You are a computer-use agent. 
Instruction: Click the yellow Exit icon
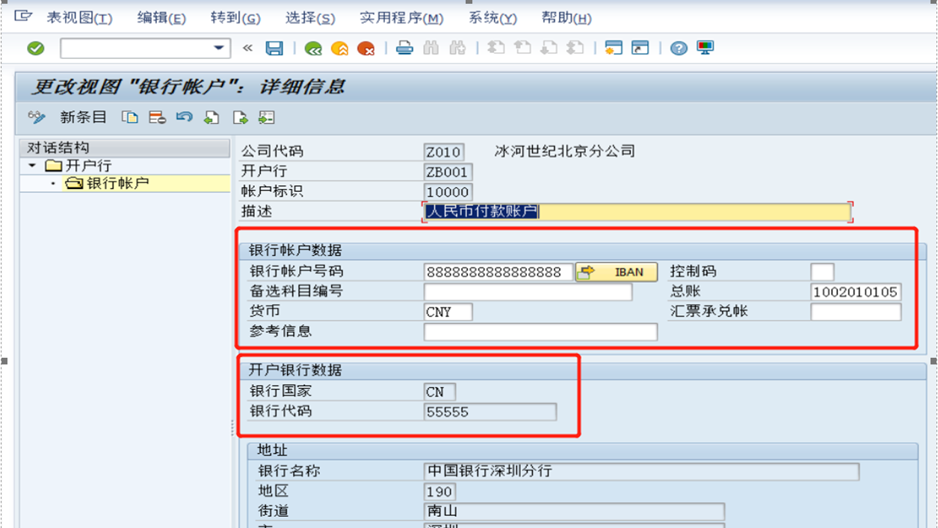341,48
